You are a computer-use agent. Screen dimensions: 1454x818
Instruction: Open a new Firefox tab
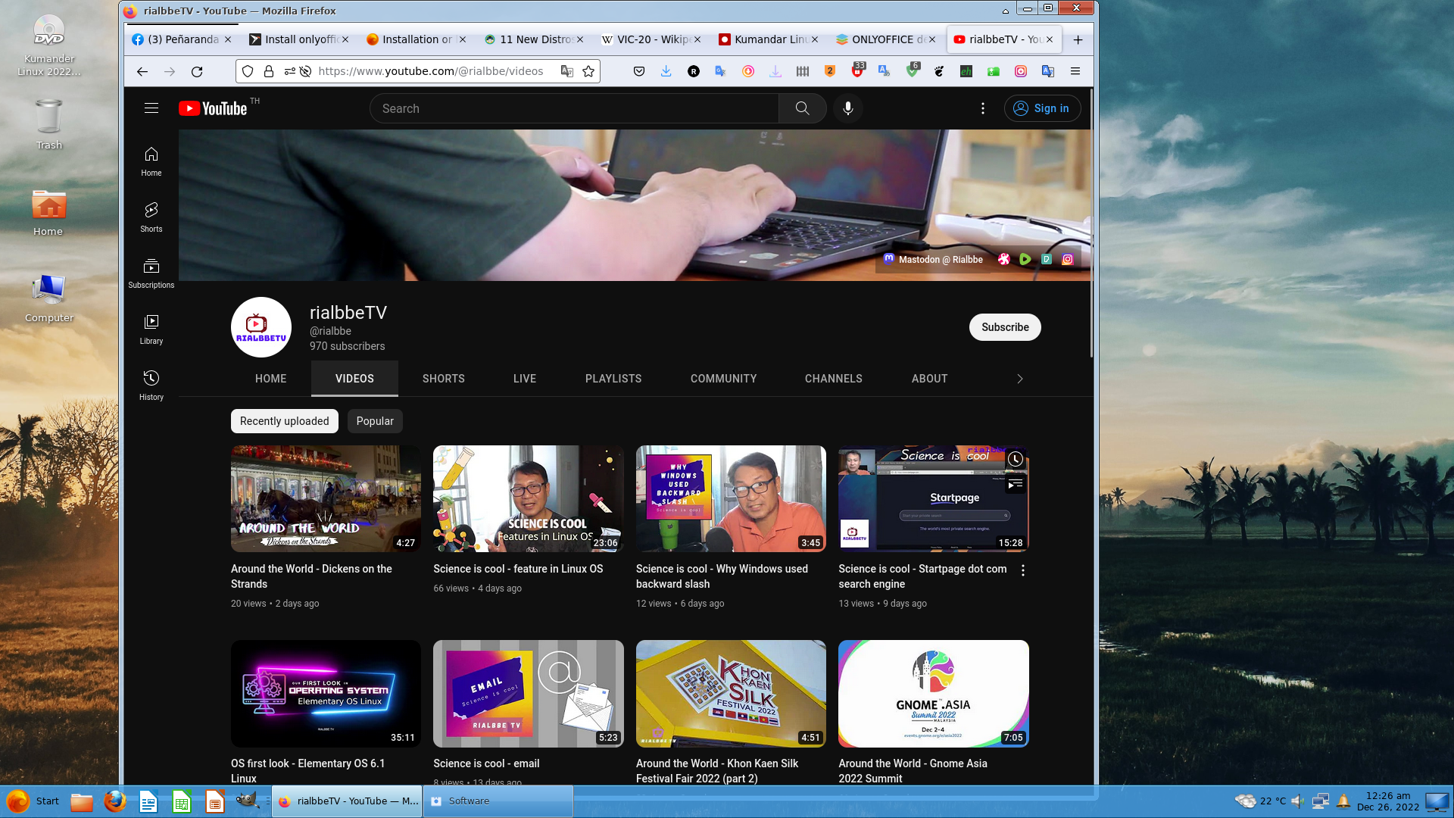pos(1078,39)
